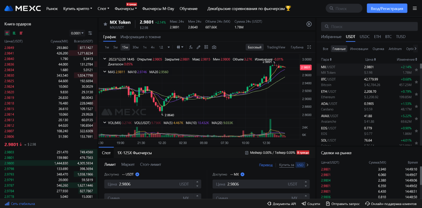422x208 pixels.
Task: Show only buy orders in order book
Action: point(14,33)
